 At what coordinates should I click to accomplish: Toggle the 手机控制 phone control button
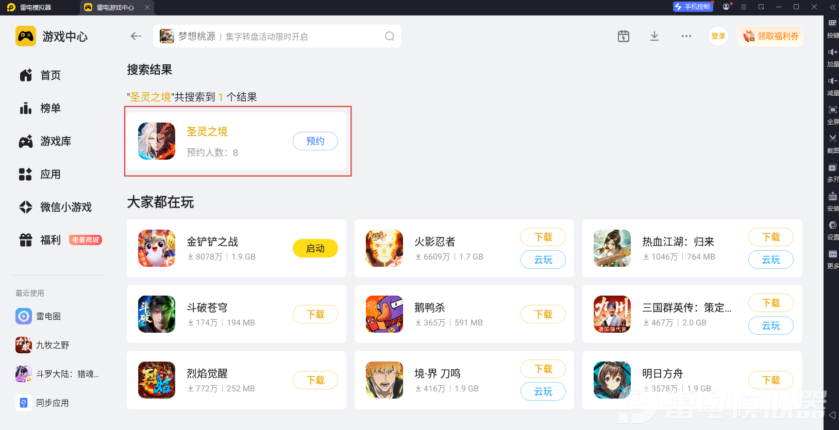pos(693,7)
